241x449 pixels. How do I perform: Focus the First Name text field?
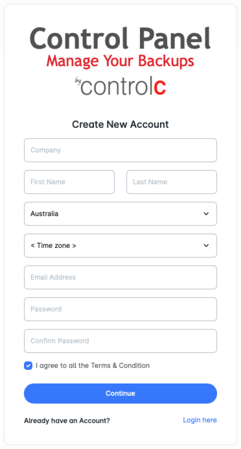(69, 182)
